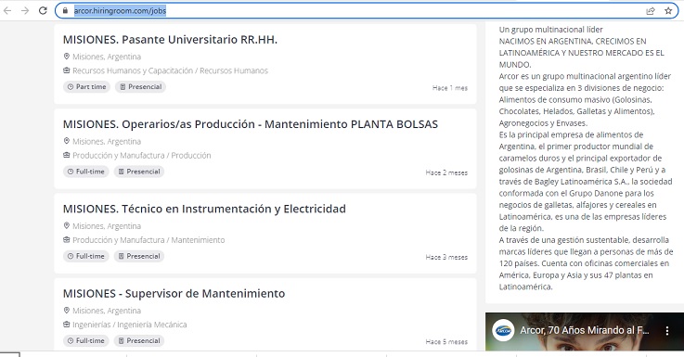Screen dimensions: 684x357
Task: Click the location pin icon of Supervisor de Mantenimiento job
Action: [66, 310]
